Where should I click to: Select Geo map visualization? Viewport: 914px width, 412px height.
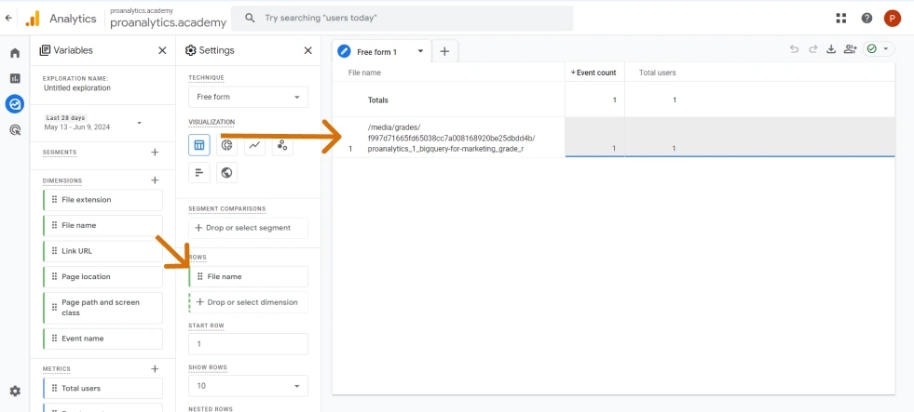(226, 173)
